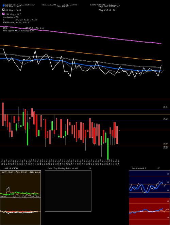The height and width of the screenshot is (225, 170).
Task: Select the '50 Day - 16.83' label
Action: tap(13, 10)
